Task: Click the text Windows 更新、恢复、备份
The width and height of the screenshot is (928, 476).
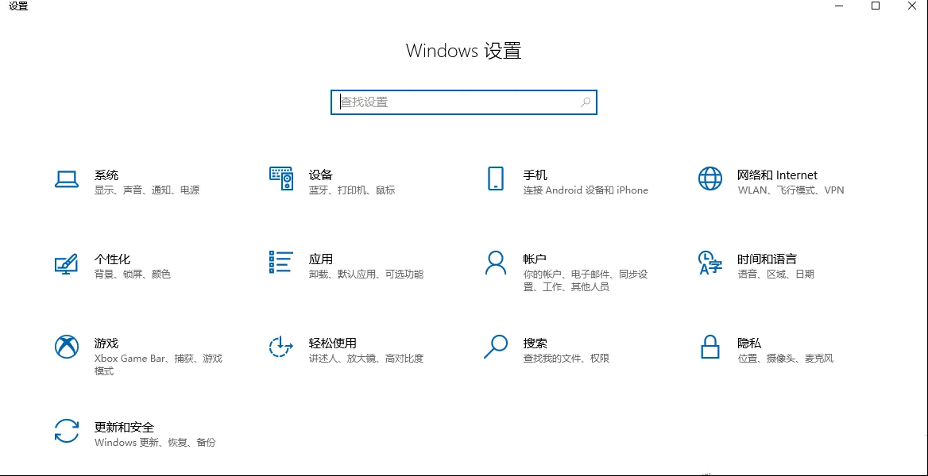Action: tap(155, 443)
